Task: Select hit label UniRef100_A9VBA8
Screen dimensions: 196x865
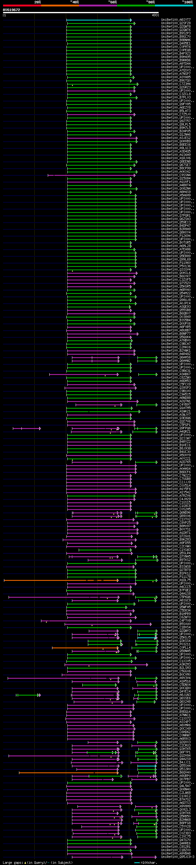Action: tap(176, 853)
